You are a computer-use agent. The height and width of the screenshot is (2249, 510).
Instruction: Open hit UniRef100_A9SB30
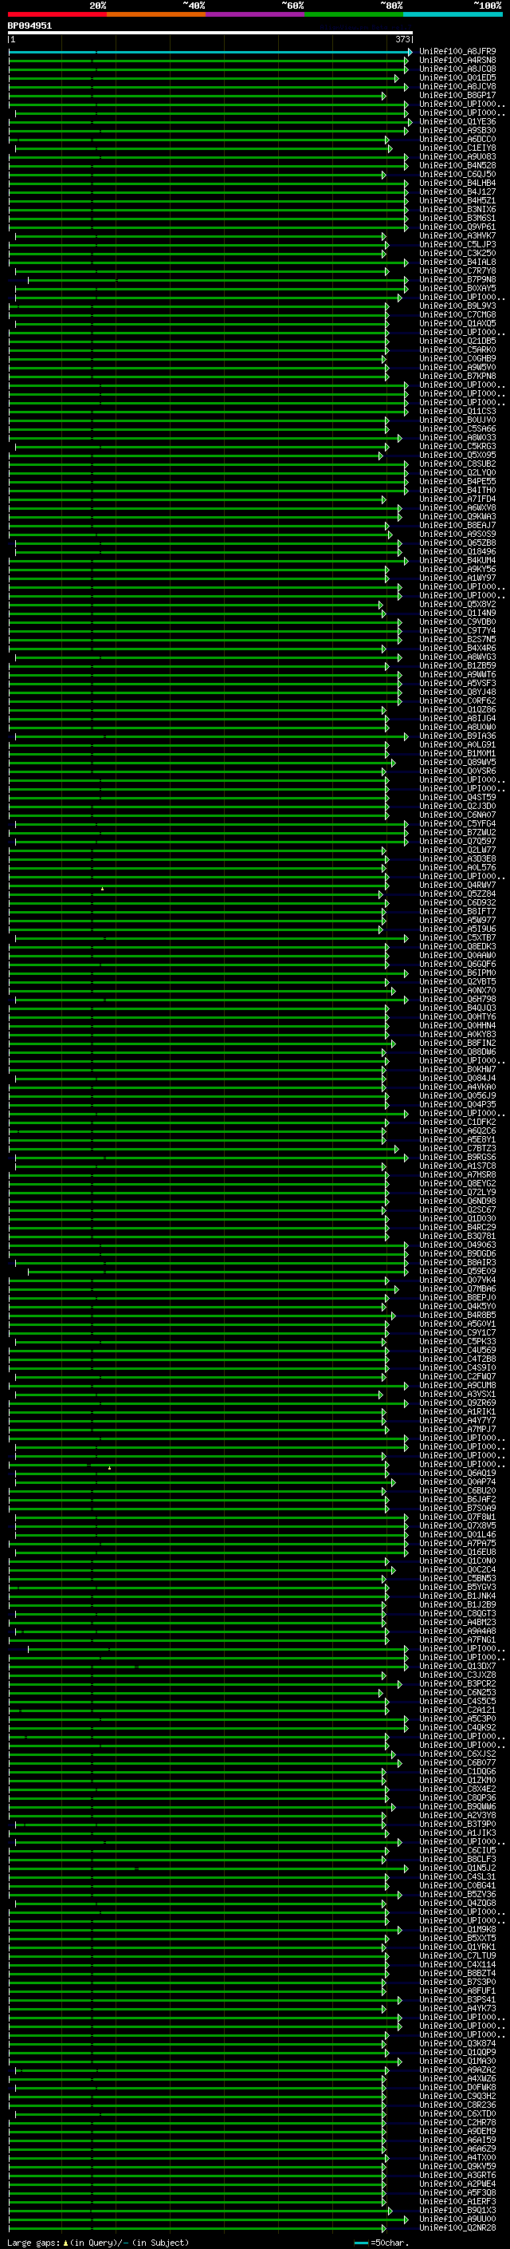[457, 130]
